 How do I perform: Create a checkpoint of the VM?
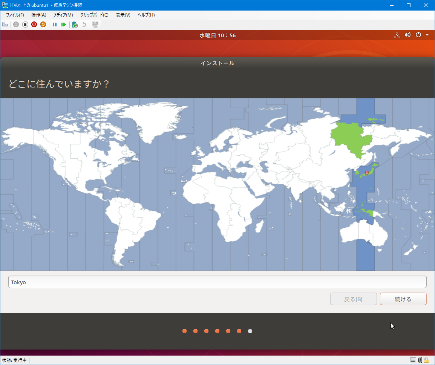tap(75, 24)
